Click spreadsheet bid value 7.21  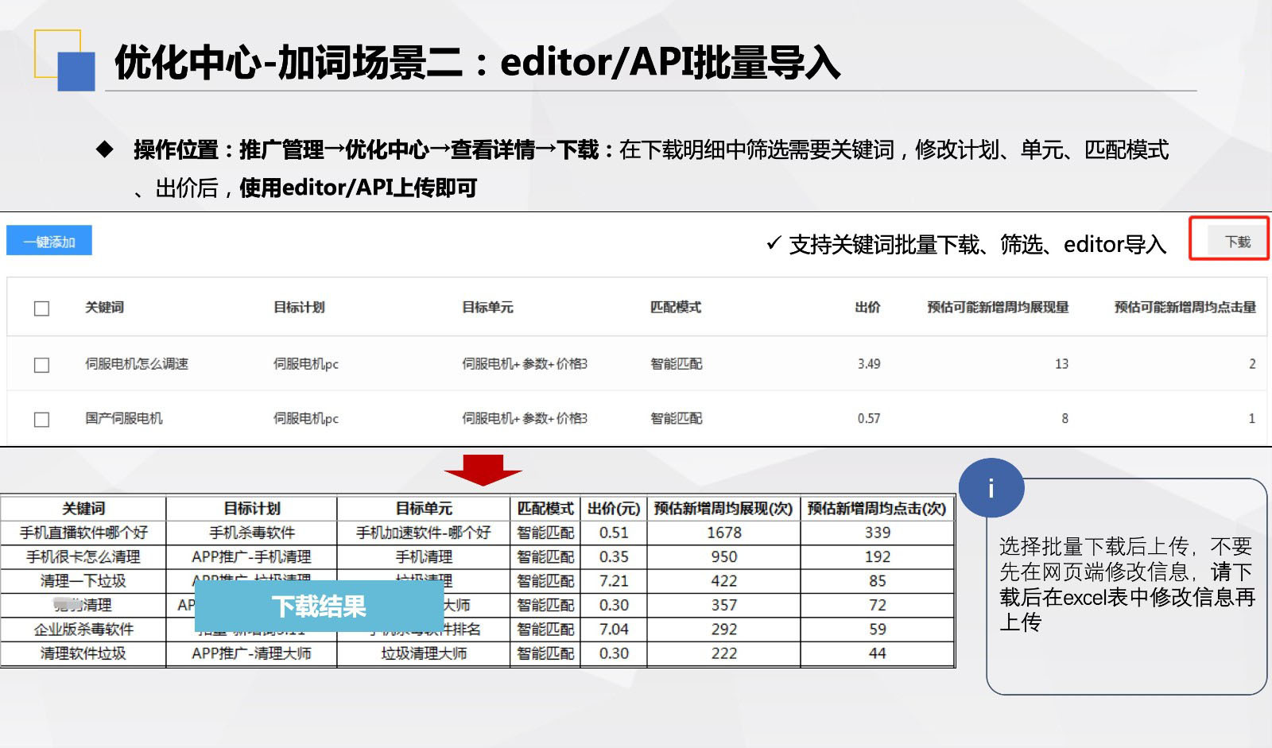pyautogui.click(x=614, y=581)
